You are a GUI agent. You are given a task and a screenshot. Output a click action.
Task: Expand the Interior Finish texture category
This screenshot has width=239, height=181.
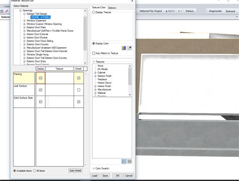tap(95, 86)
